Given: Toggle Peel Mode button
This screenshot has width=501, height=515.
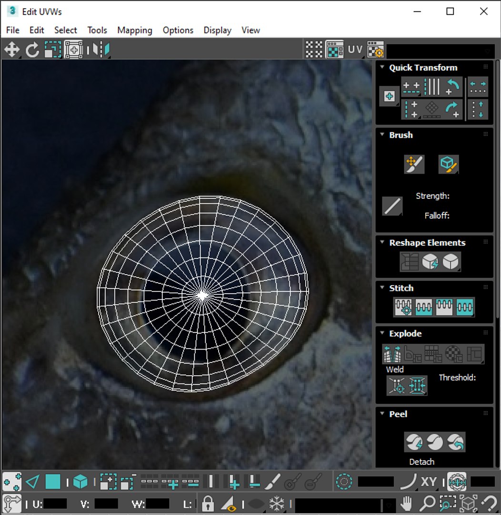Looking at the screenshot, I should 435,442.
